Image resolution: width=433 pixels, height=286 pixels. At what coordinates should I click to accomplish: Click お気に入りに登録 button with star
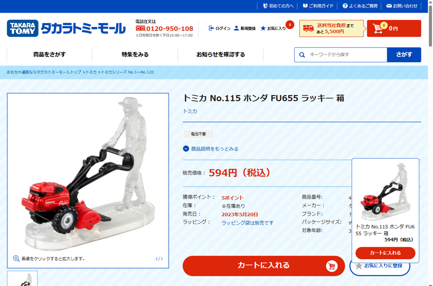pos(380,266)
